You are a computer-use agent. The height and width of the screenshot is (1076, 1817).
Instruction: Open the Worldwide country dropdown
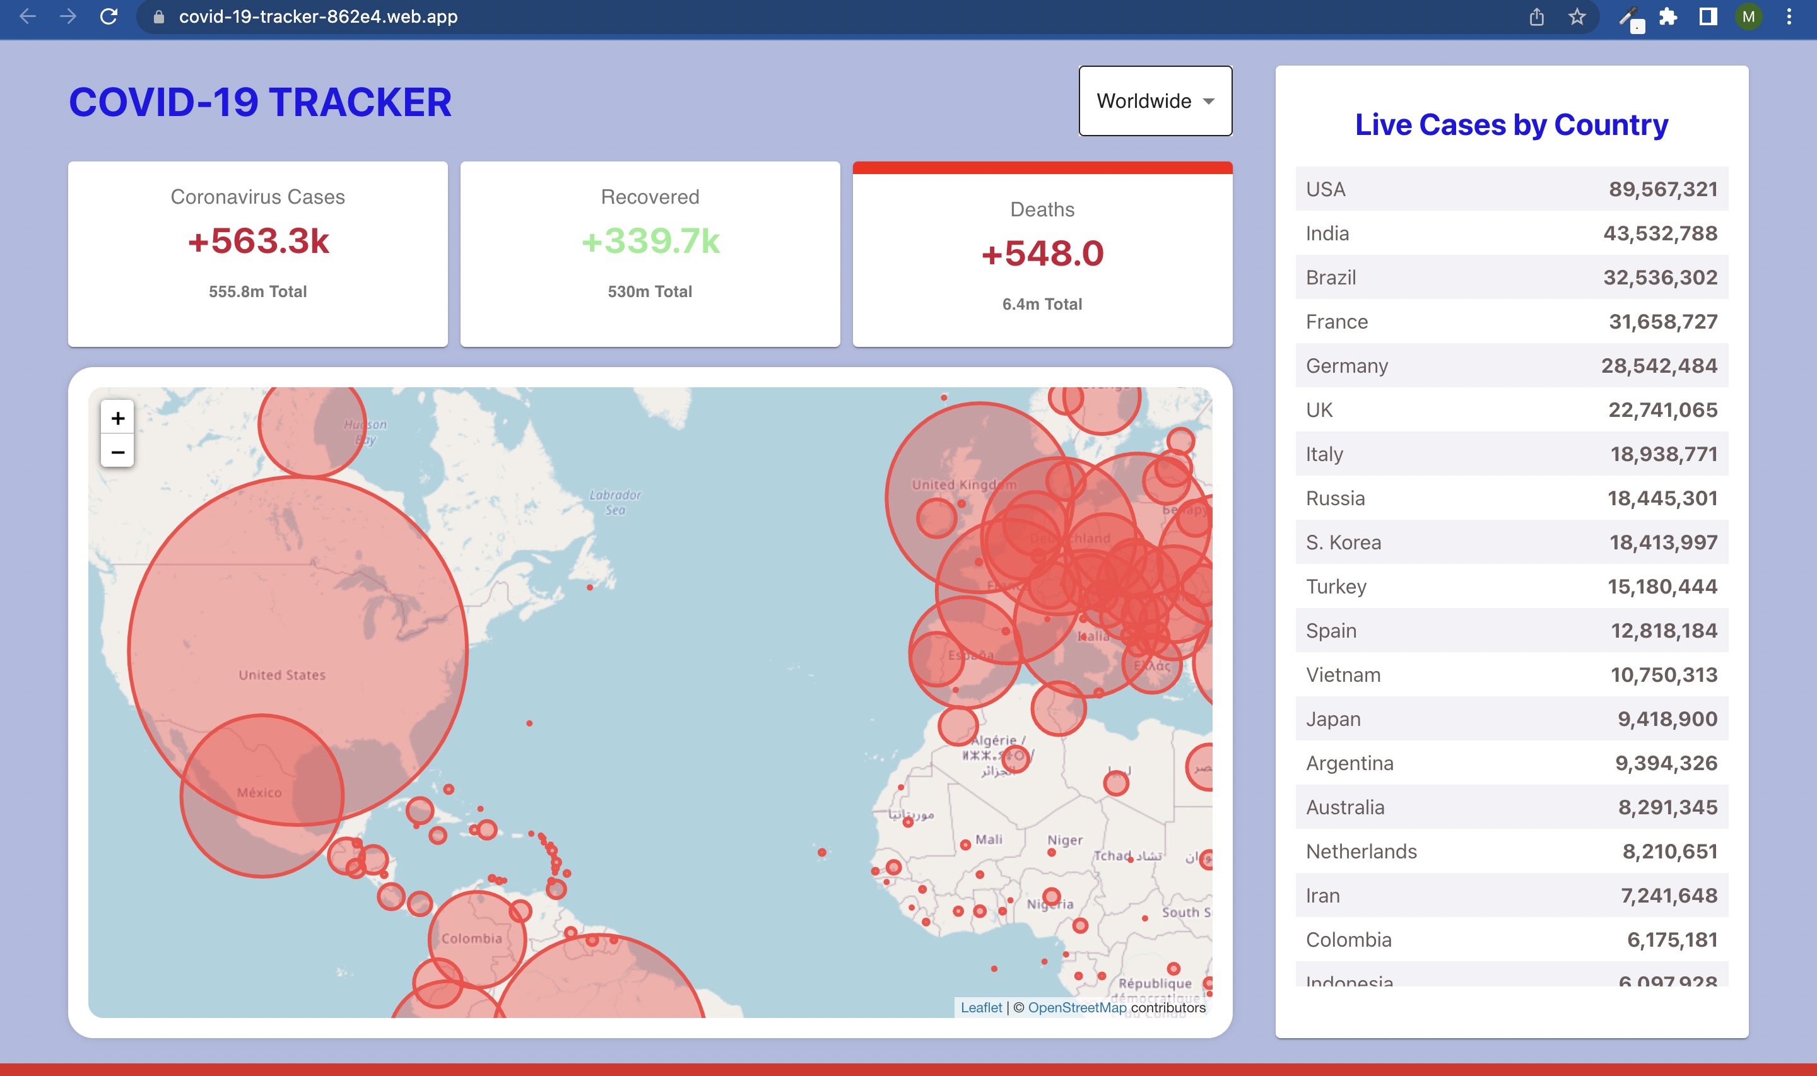[1155, 101]
